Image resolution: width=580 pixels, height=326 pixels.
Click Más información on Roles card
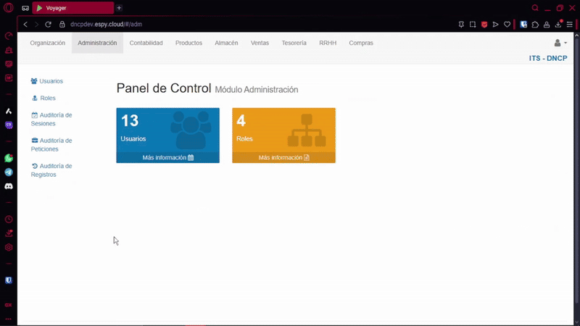coord(283,157)
